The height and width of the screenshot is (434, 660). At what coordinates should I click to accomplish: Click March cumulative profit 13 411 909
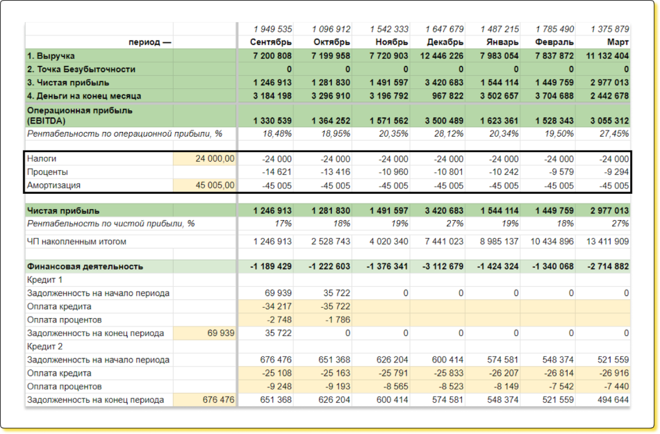point(607,242)
